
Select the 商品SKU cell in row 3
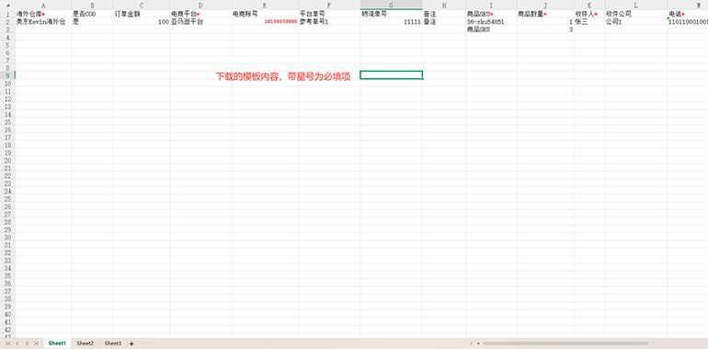492,29
